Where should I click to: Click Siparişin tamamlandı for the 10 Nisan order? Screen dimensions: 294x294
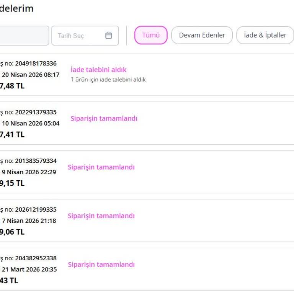(x=104, y=118)
